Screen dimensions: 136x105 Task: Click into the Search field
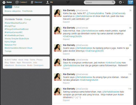pos(99,2)
